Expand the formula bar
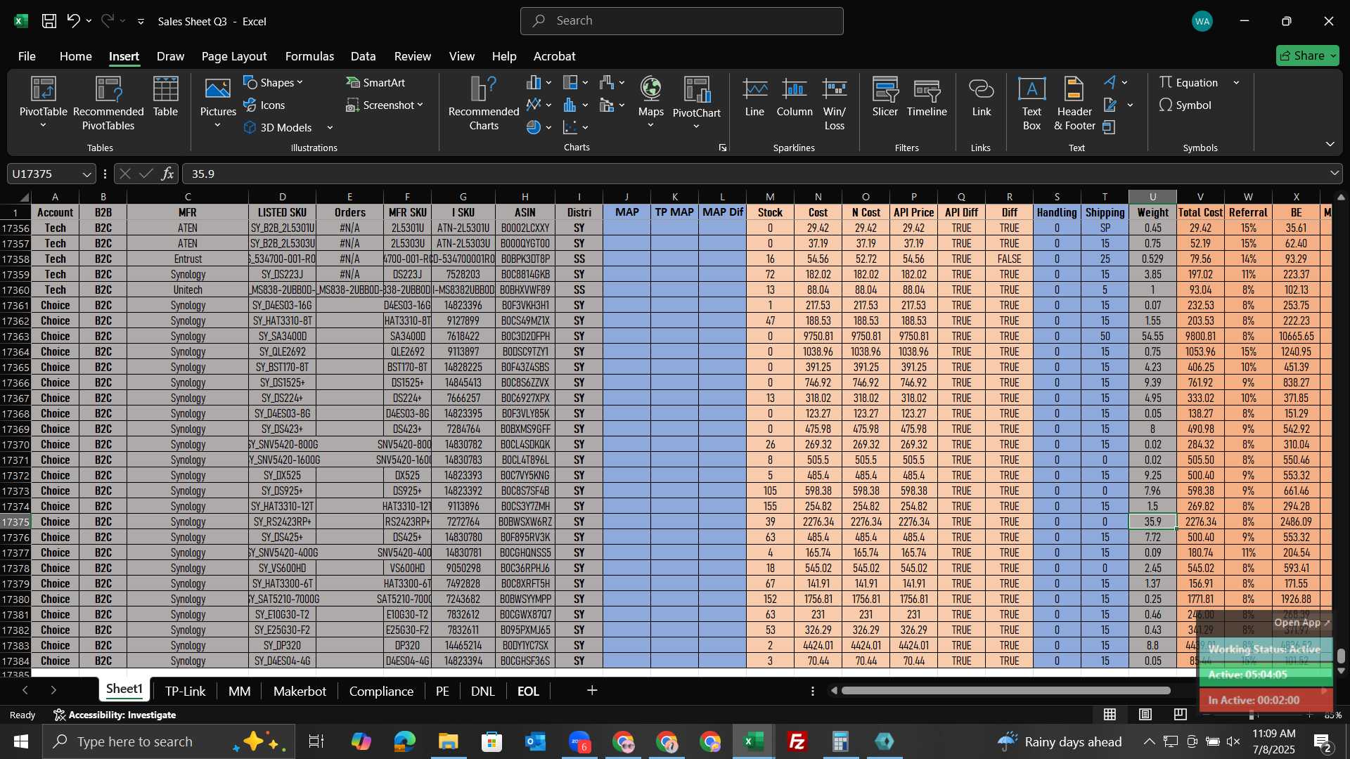Screen dimensions: 1350x759 click(x=1335, y=174)
